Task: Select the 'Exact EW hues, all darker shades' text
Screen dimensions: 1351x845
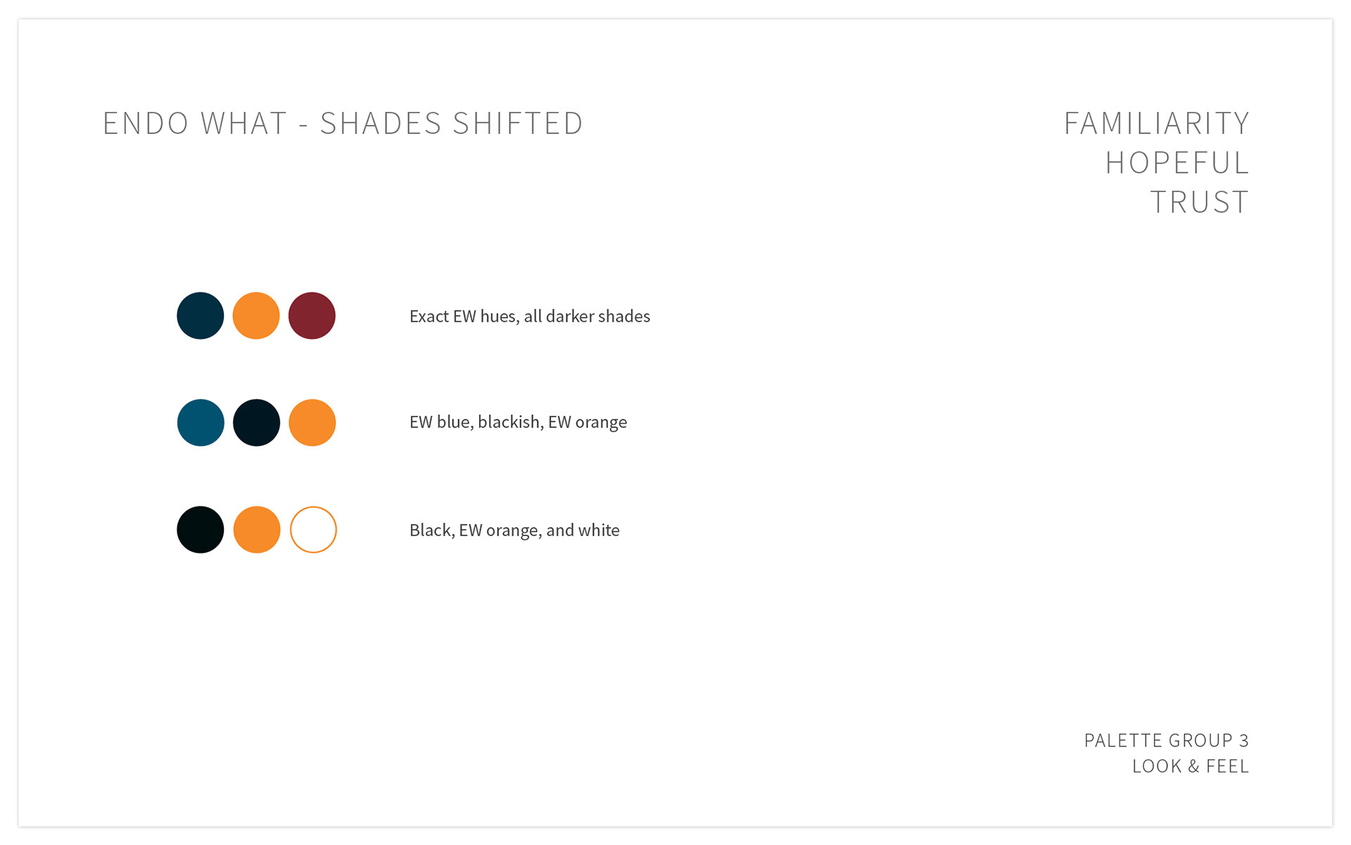Action: (x=530, y=317)
